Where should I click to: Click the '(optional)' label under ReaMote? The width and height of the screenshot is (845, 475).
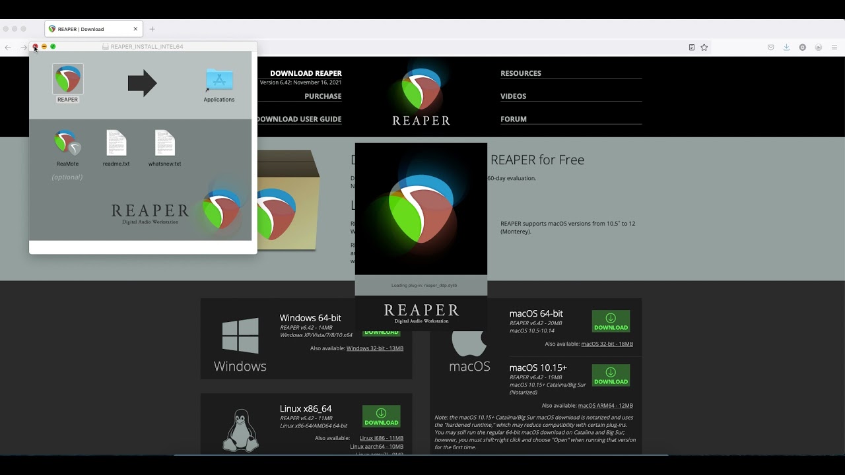pyautogui.click(x=67, y=177)
